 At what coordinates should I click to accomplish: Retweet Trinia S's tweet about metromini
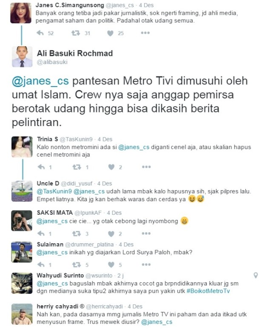coord(77,167)
